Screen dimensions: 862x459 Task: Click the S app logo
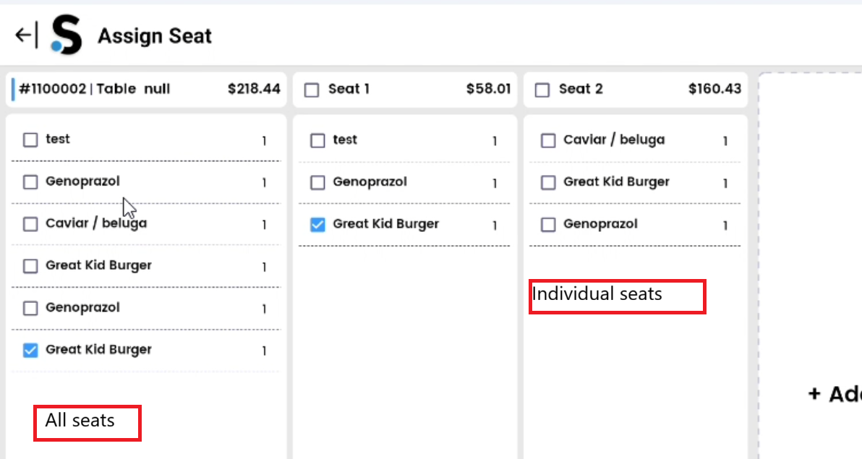[x=64, y=34]
